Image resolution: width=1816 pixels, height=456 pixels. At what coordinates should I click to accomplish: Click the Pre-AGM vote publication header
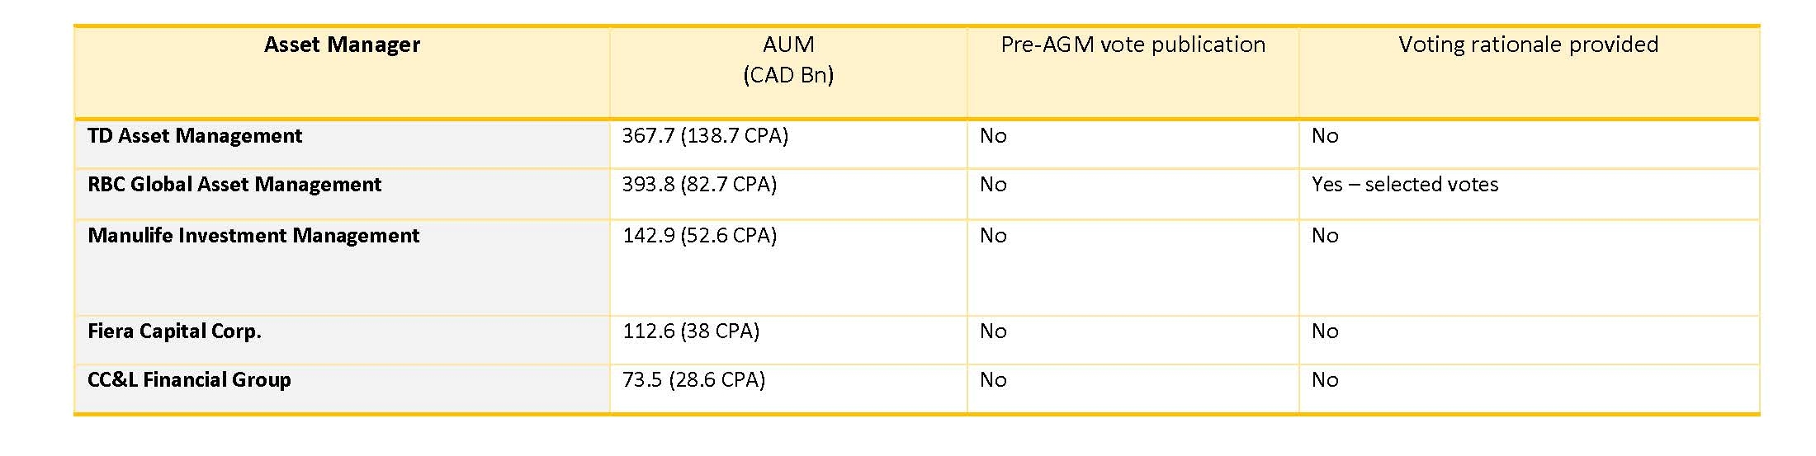1133,45
